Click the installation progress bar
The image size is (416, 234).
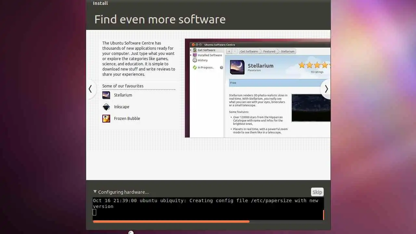click(208, 222)
